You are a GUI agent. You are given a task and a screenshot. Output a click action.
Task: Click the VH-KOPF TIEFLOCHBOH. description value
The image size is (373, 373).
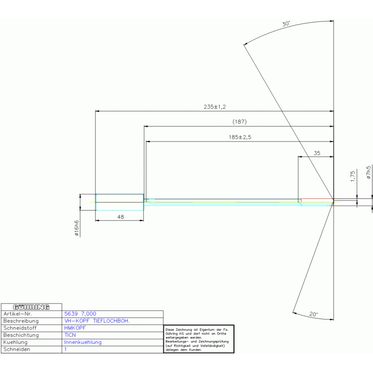(97, 321)
